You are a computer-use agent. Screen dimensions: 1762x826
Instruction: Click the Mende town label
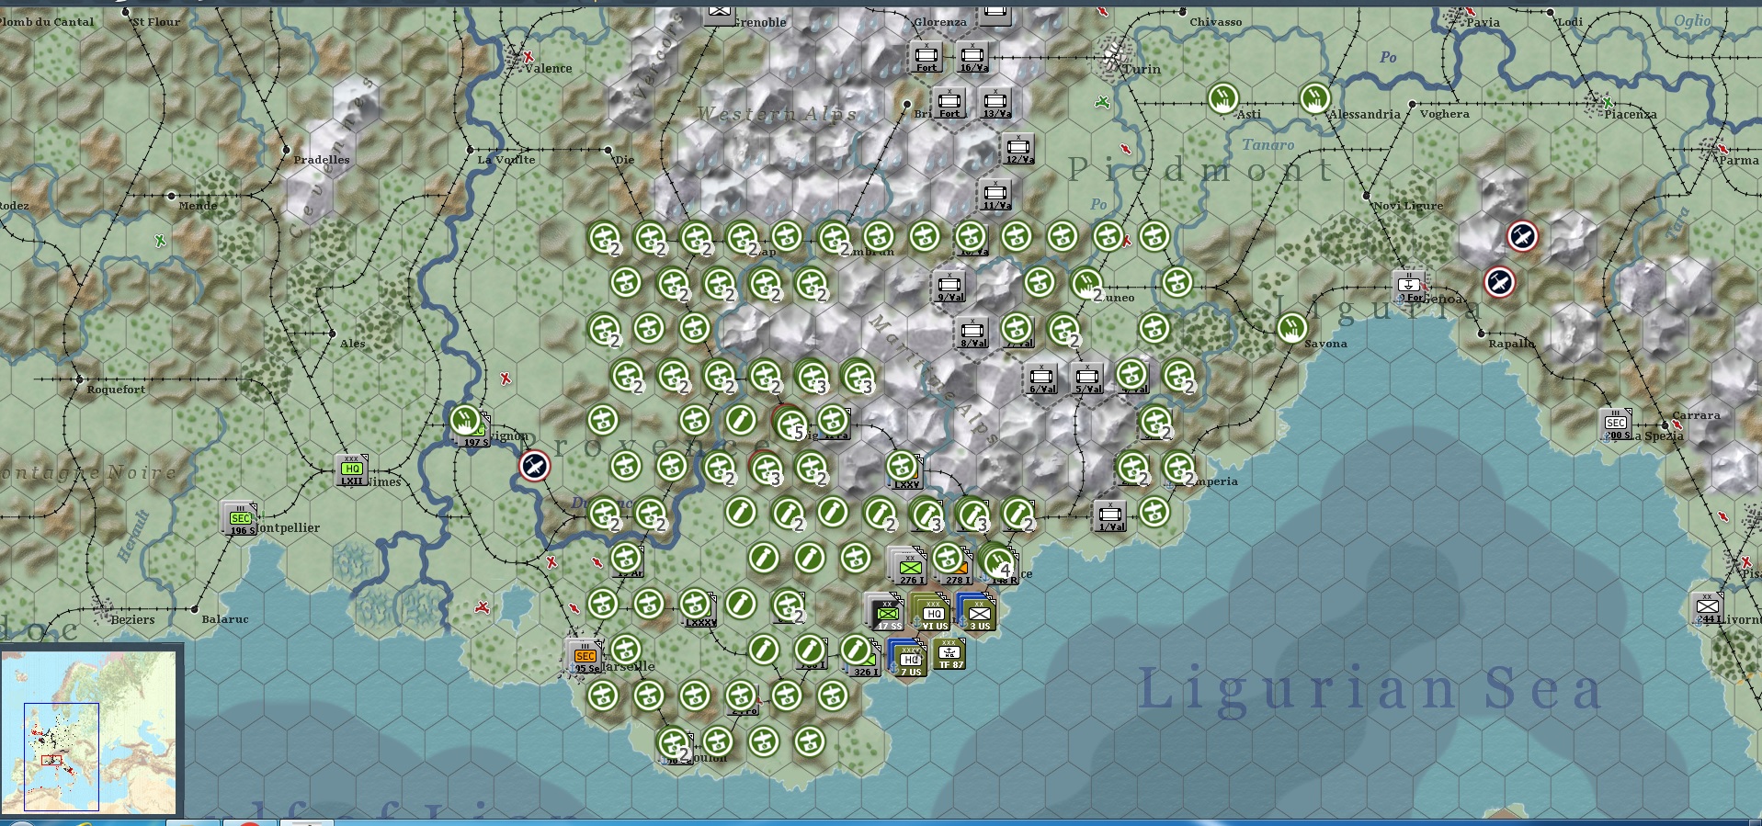point(198,206)
